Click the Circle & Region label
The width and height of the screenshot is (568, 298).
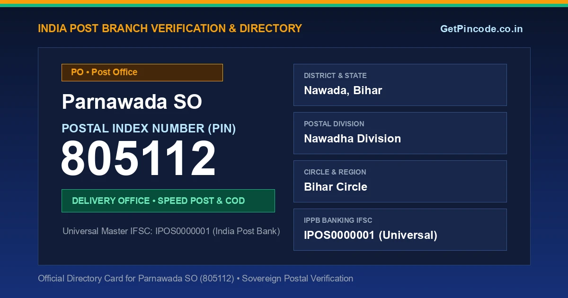pyautogui.click(x=335, y=172)
